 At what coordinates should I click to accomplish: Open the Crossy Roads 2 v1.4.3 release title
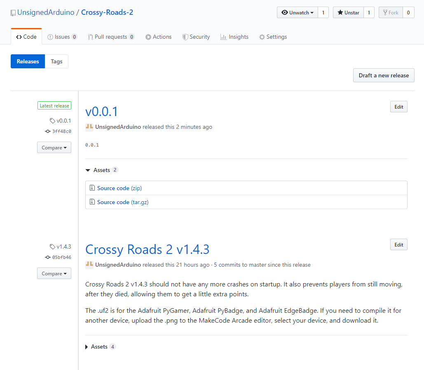[x=148, y=249]
